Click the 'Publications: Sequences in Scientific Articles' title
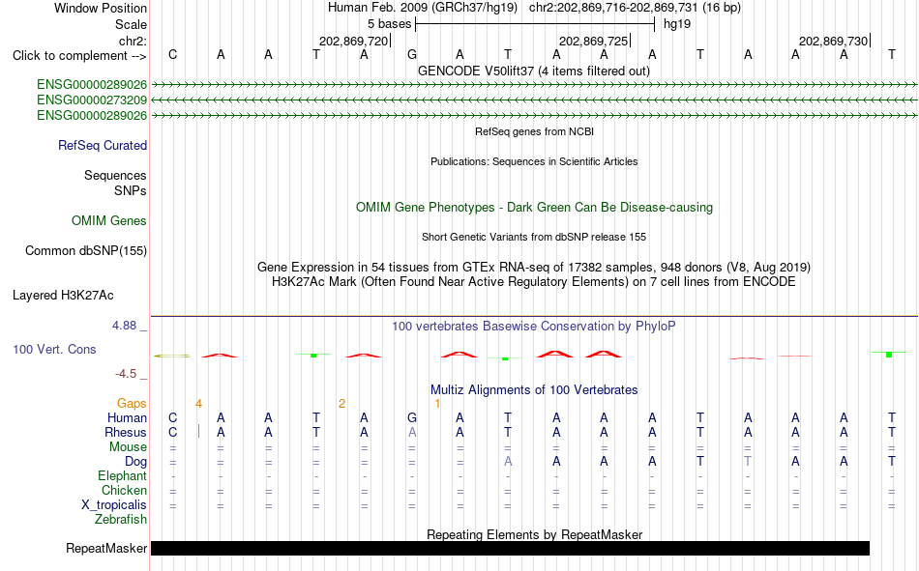919x571 pixels. click(534, 161)
